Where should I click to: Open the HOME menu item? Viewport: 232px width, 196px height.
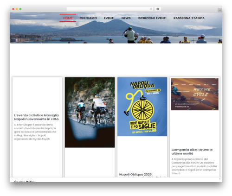tap(68, 18)
